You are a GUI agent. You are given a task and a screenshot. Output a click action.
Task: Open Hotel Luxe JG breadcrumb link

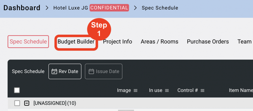point(71,8)
